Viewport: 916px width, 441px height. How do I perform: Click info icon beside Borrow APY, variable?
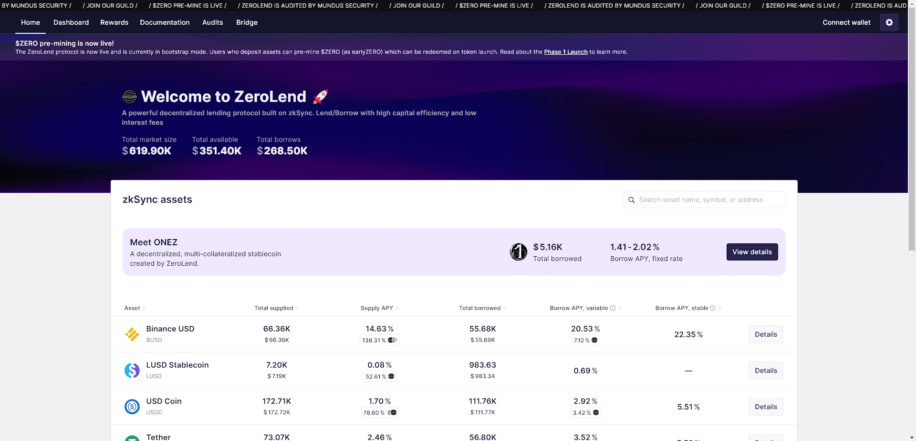(x=613, y=308)
